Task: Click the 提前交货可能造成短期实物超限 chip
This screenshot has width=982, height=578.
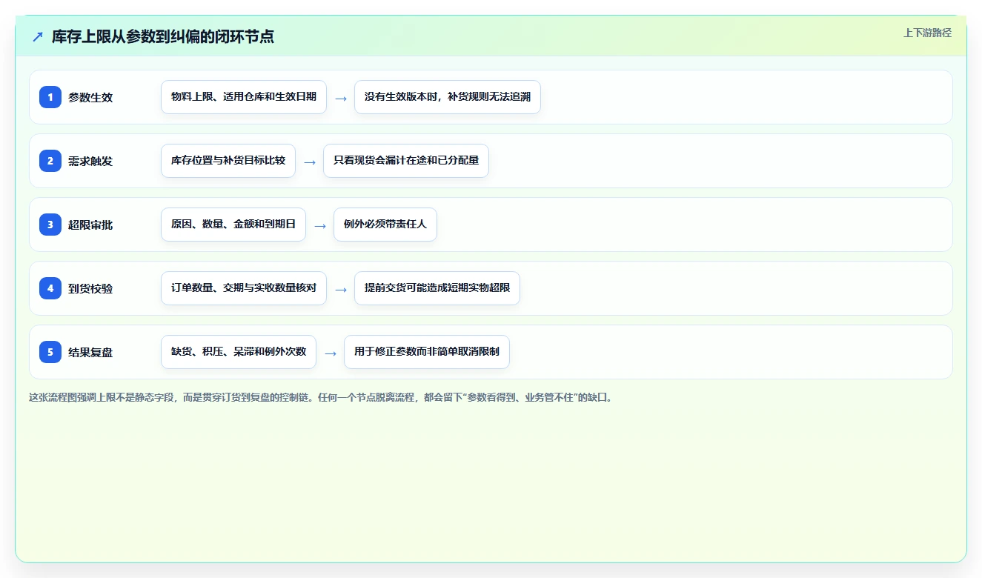Action: (437, 288)
